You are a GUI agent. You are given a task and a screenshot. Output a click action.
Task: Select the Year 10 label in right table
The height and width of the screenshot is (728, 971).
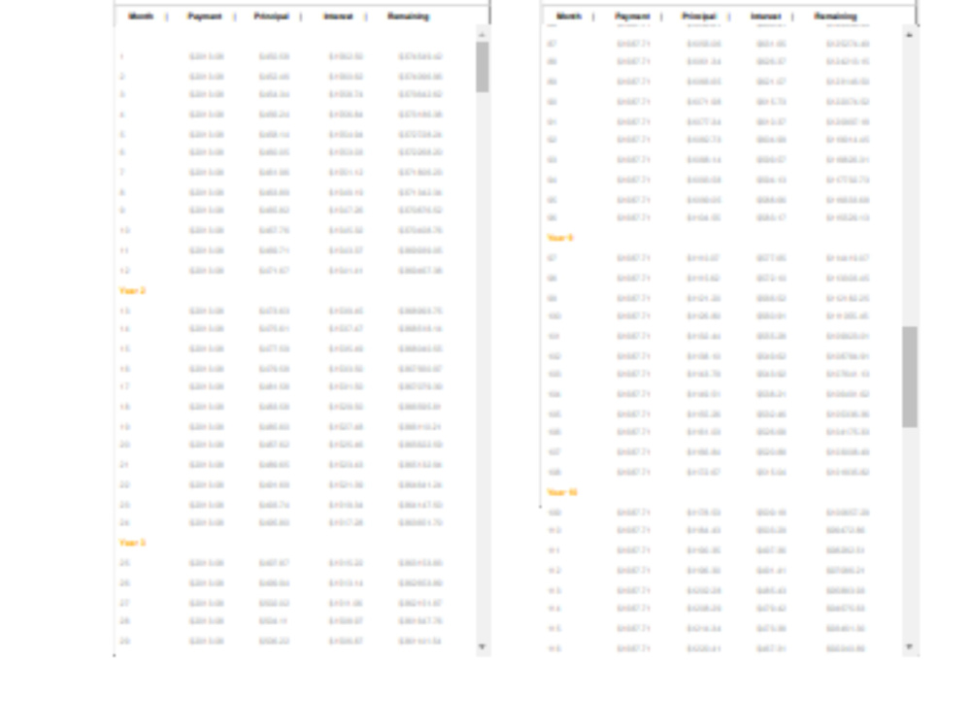pos(561,492)
